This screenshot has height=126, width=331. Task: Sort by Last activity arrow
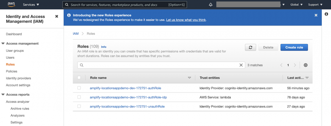click(307, 78)
